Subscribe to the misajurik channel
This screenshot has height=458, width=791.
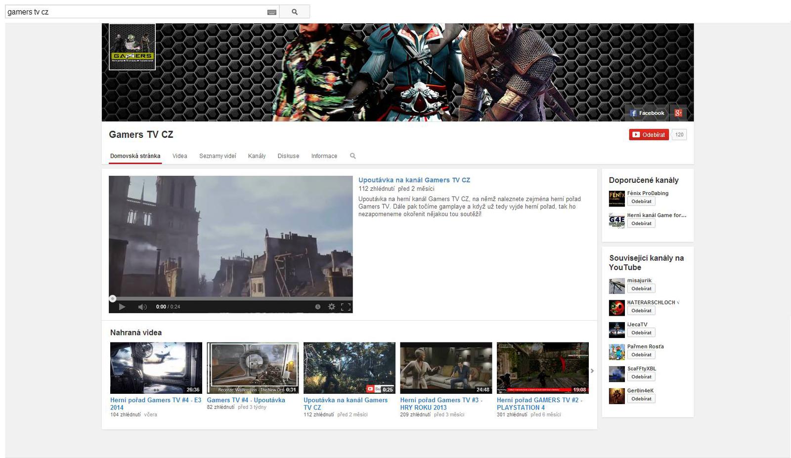641,289
